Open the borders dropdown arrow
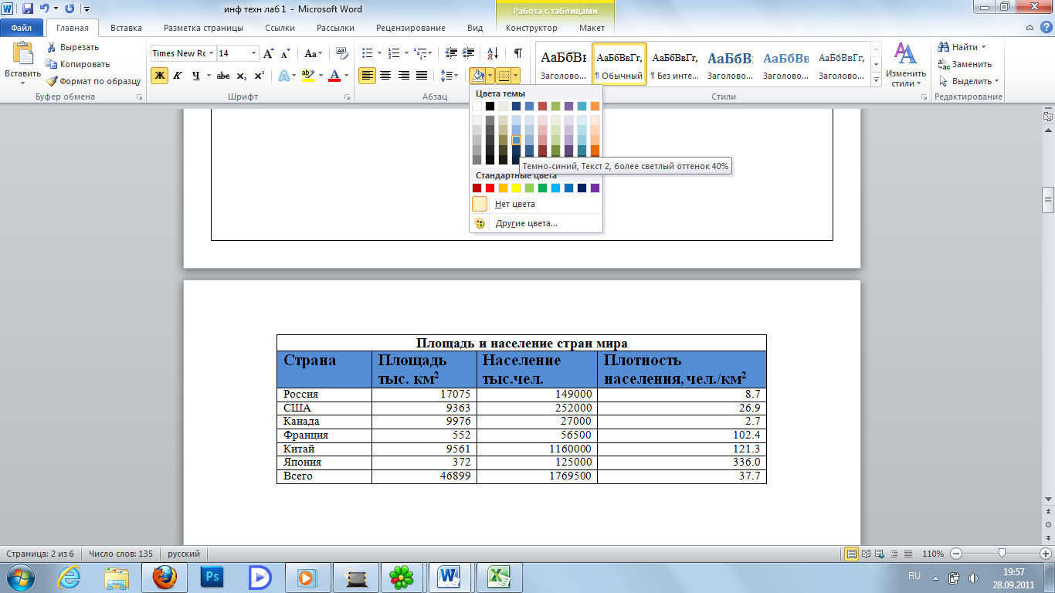This screenshot has height=593, width=1055. coord(515,76)
